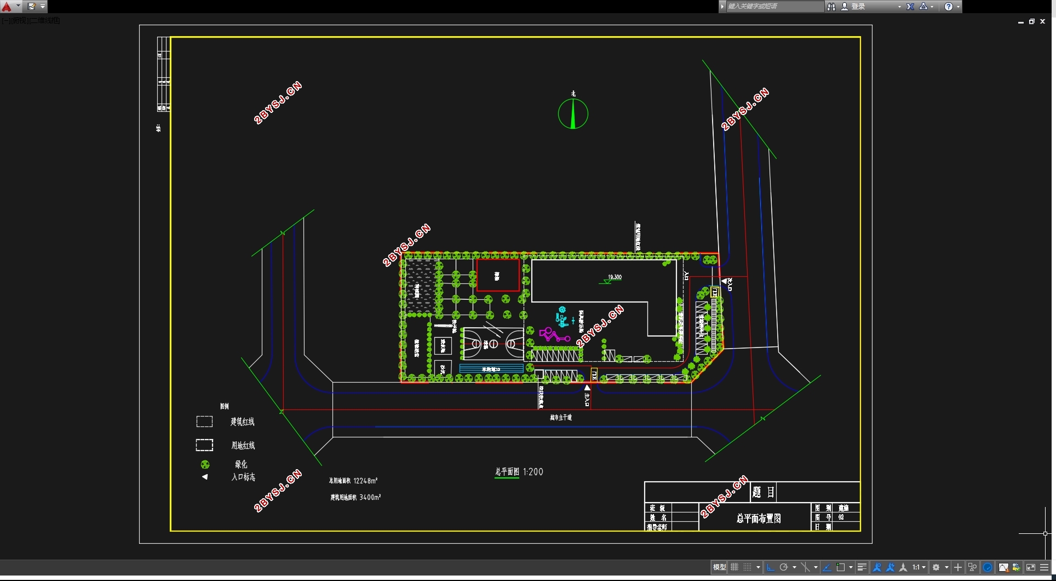
Task: Click the graphics performance warning icon
Action: coord(1003,567)
